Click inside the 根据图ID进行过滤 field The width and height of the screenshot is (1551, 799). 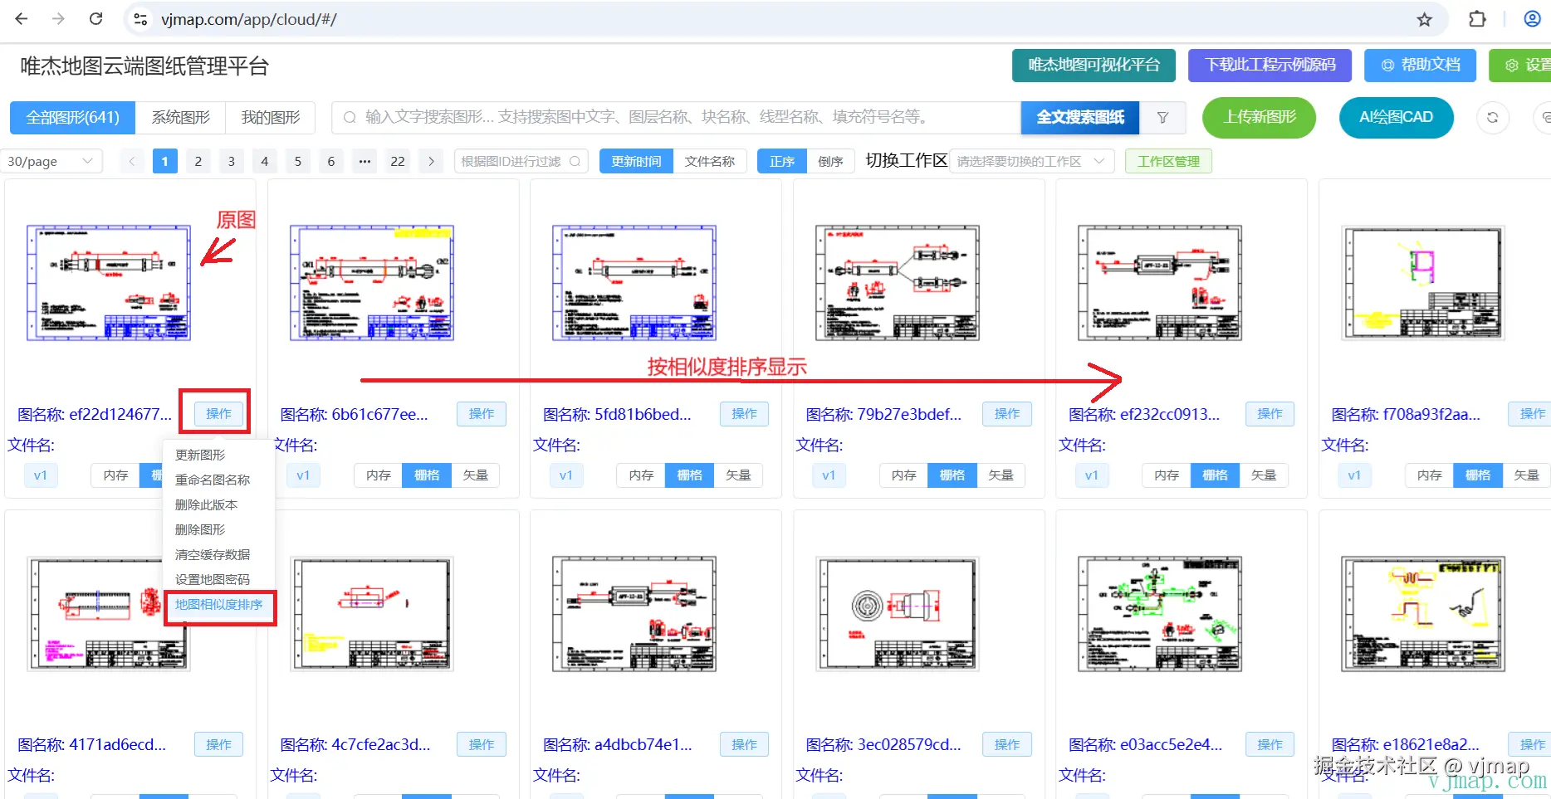tap(521, 161)
